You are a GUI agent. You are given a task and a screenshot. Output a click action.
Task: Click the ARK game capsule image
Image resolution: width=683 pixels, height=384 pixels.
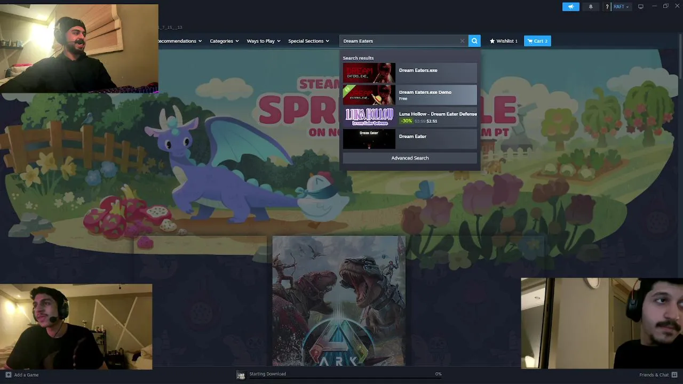[x=339, y=301]
